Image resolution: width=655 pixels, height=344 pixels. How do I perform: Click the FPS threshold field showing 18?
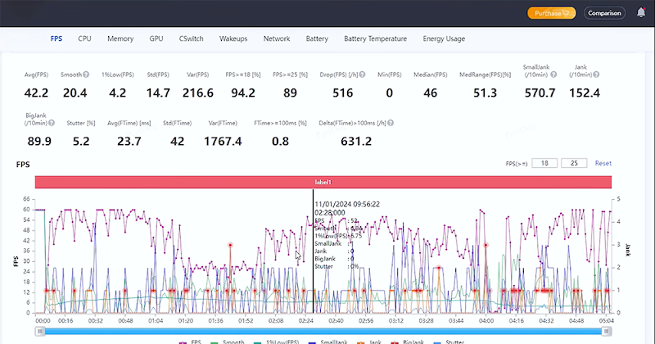coord(544,164)
